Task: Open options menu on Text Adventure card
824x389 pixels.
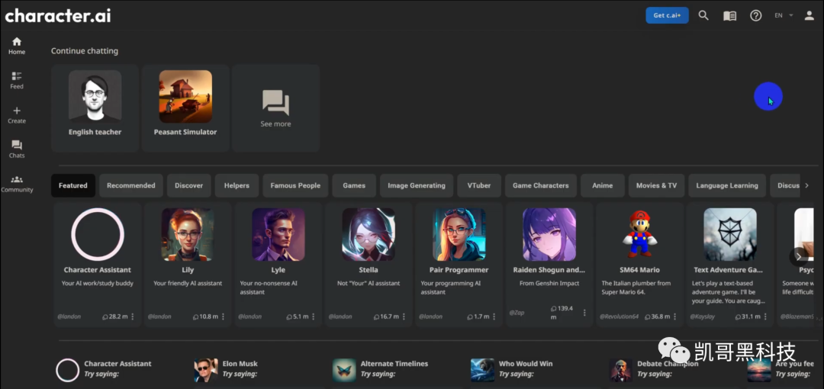Action: point(765,317)
